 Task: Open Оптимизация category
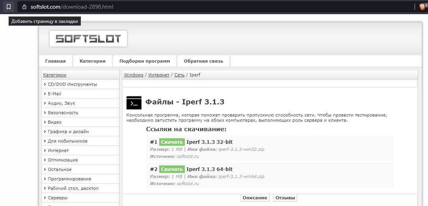[x=63, y=160]
